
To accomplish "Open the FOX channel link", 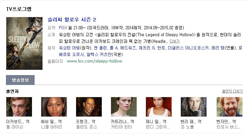I will click(63, 28).
